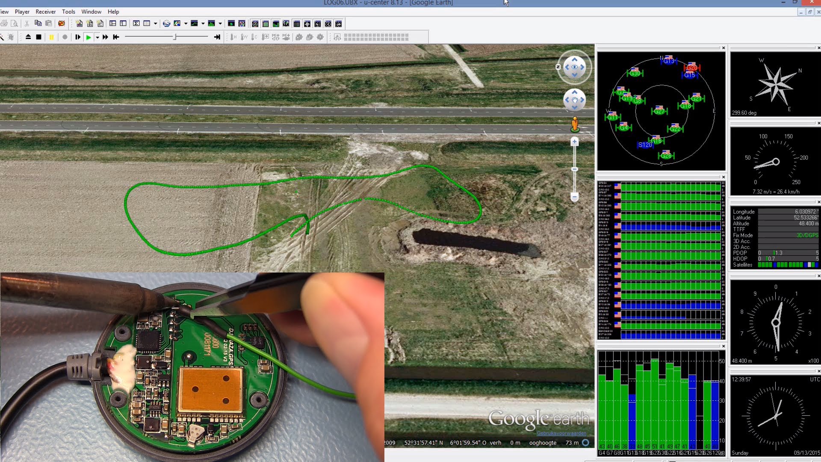Click the green Play button
The image size is (821, 462).
coord(89,37)
